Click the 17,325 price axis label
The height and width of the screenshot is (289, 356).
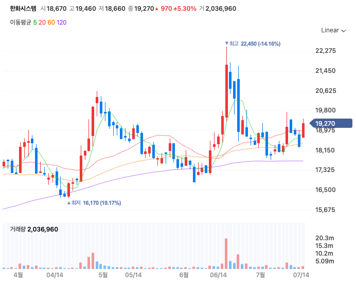click(325, 170)
